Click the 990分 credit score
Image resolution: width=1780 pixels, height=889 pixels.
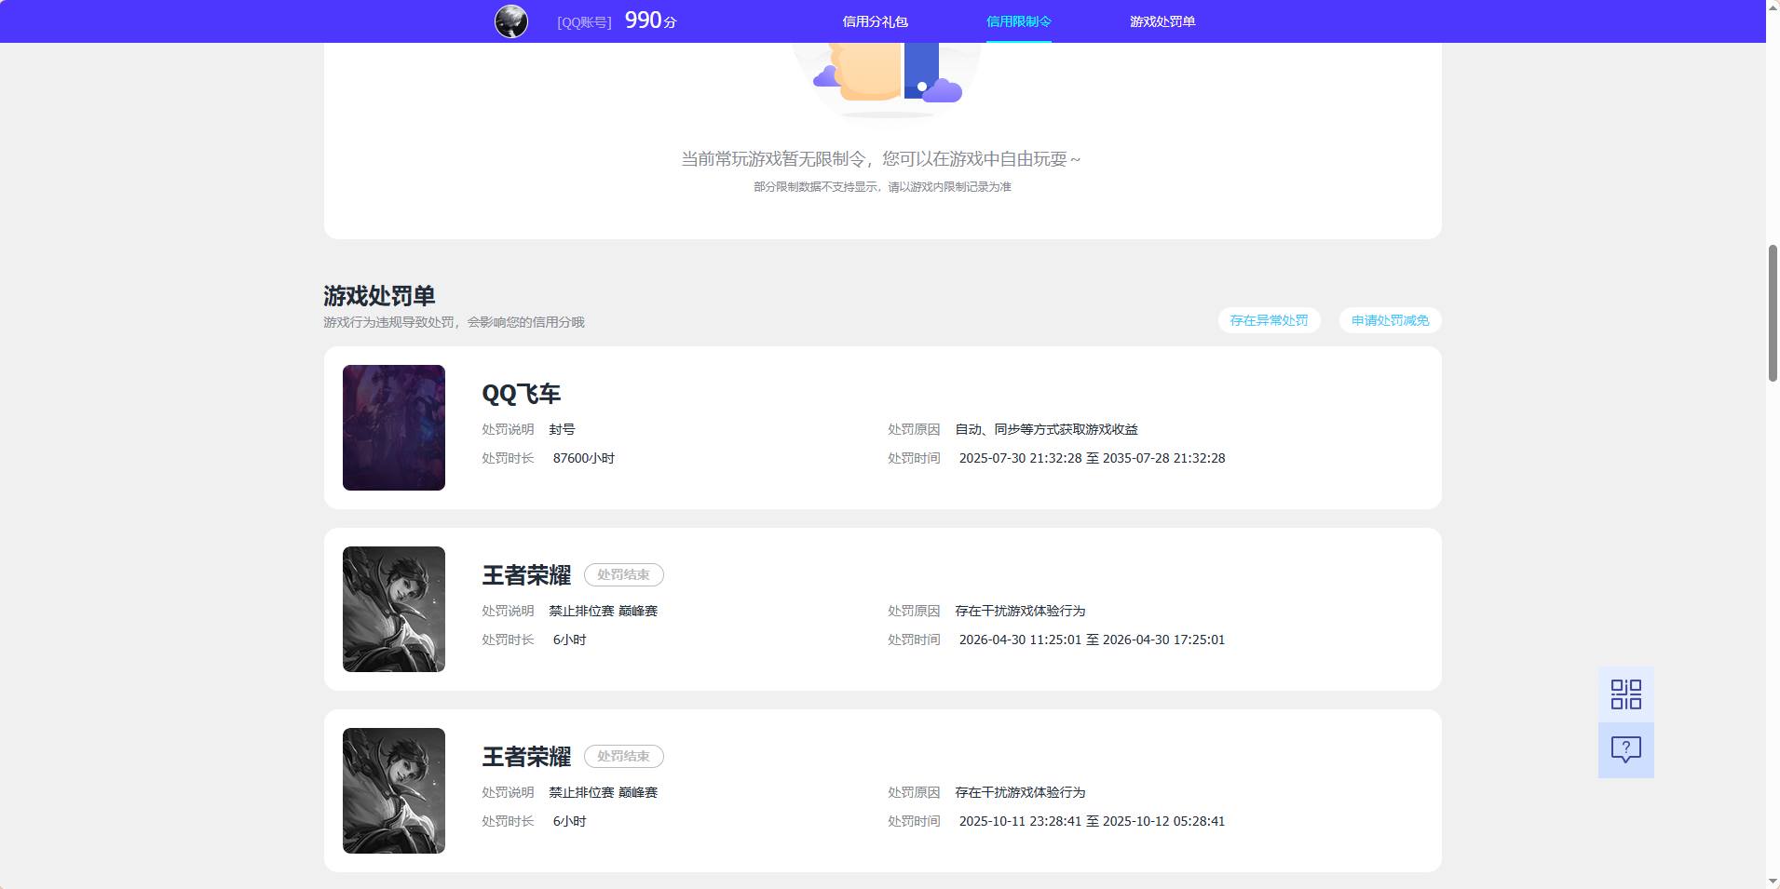(650, 20)
